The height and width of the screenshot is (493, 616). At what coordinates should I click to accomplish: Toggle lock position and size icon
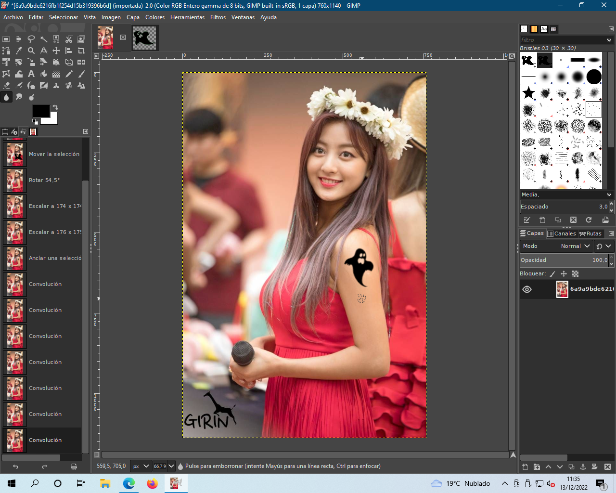564,273
